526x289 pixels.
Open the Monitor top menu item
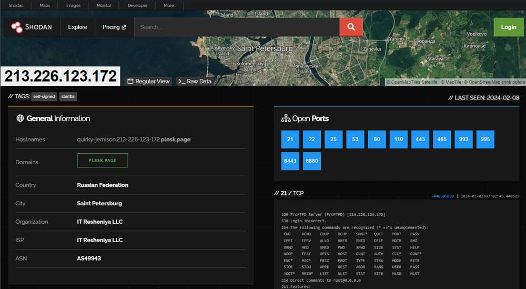(104, 5)
